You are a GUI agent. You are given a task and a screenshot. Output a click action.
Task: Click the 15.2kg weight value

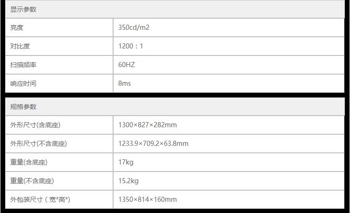coord(128,181)
